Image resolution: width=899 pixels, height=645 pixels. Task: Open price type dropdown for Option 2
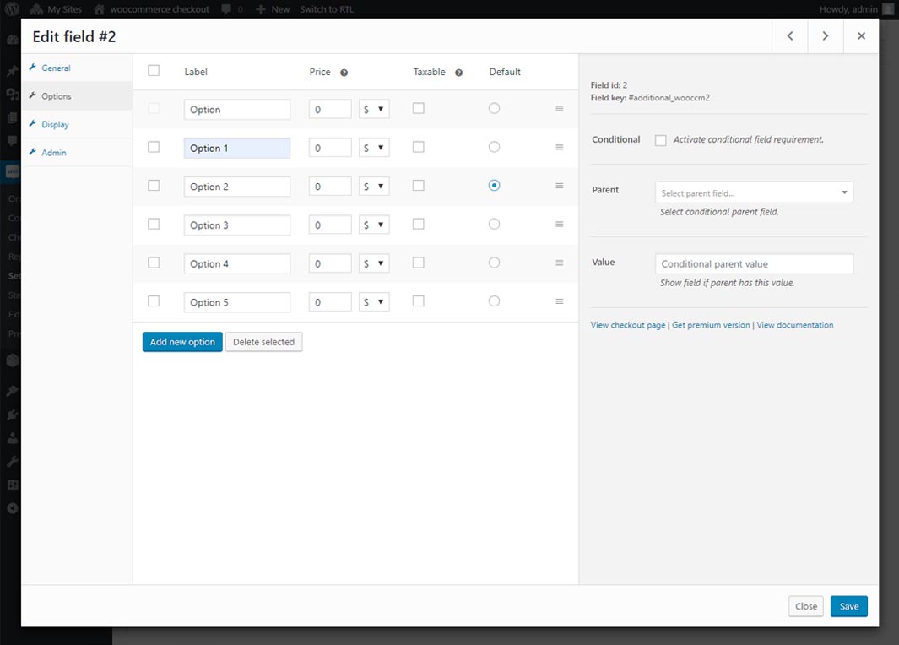[x=374, y=187]
